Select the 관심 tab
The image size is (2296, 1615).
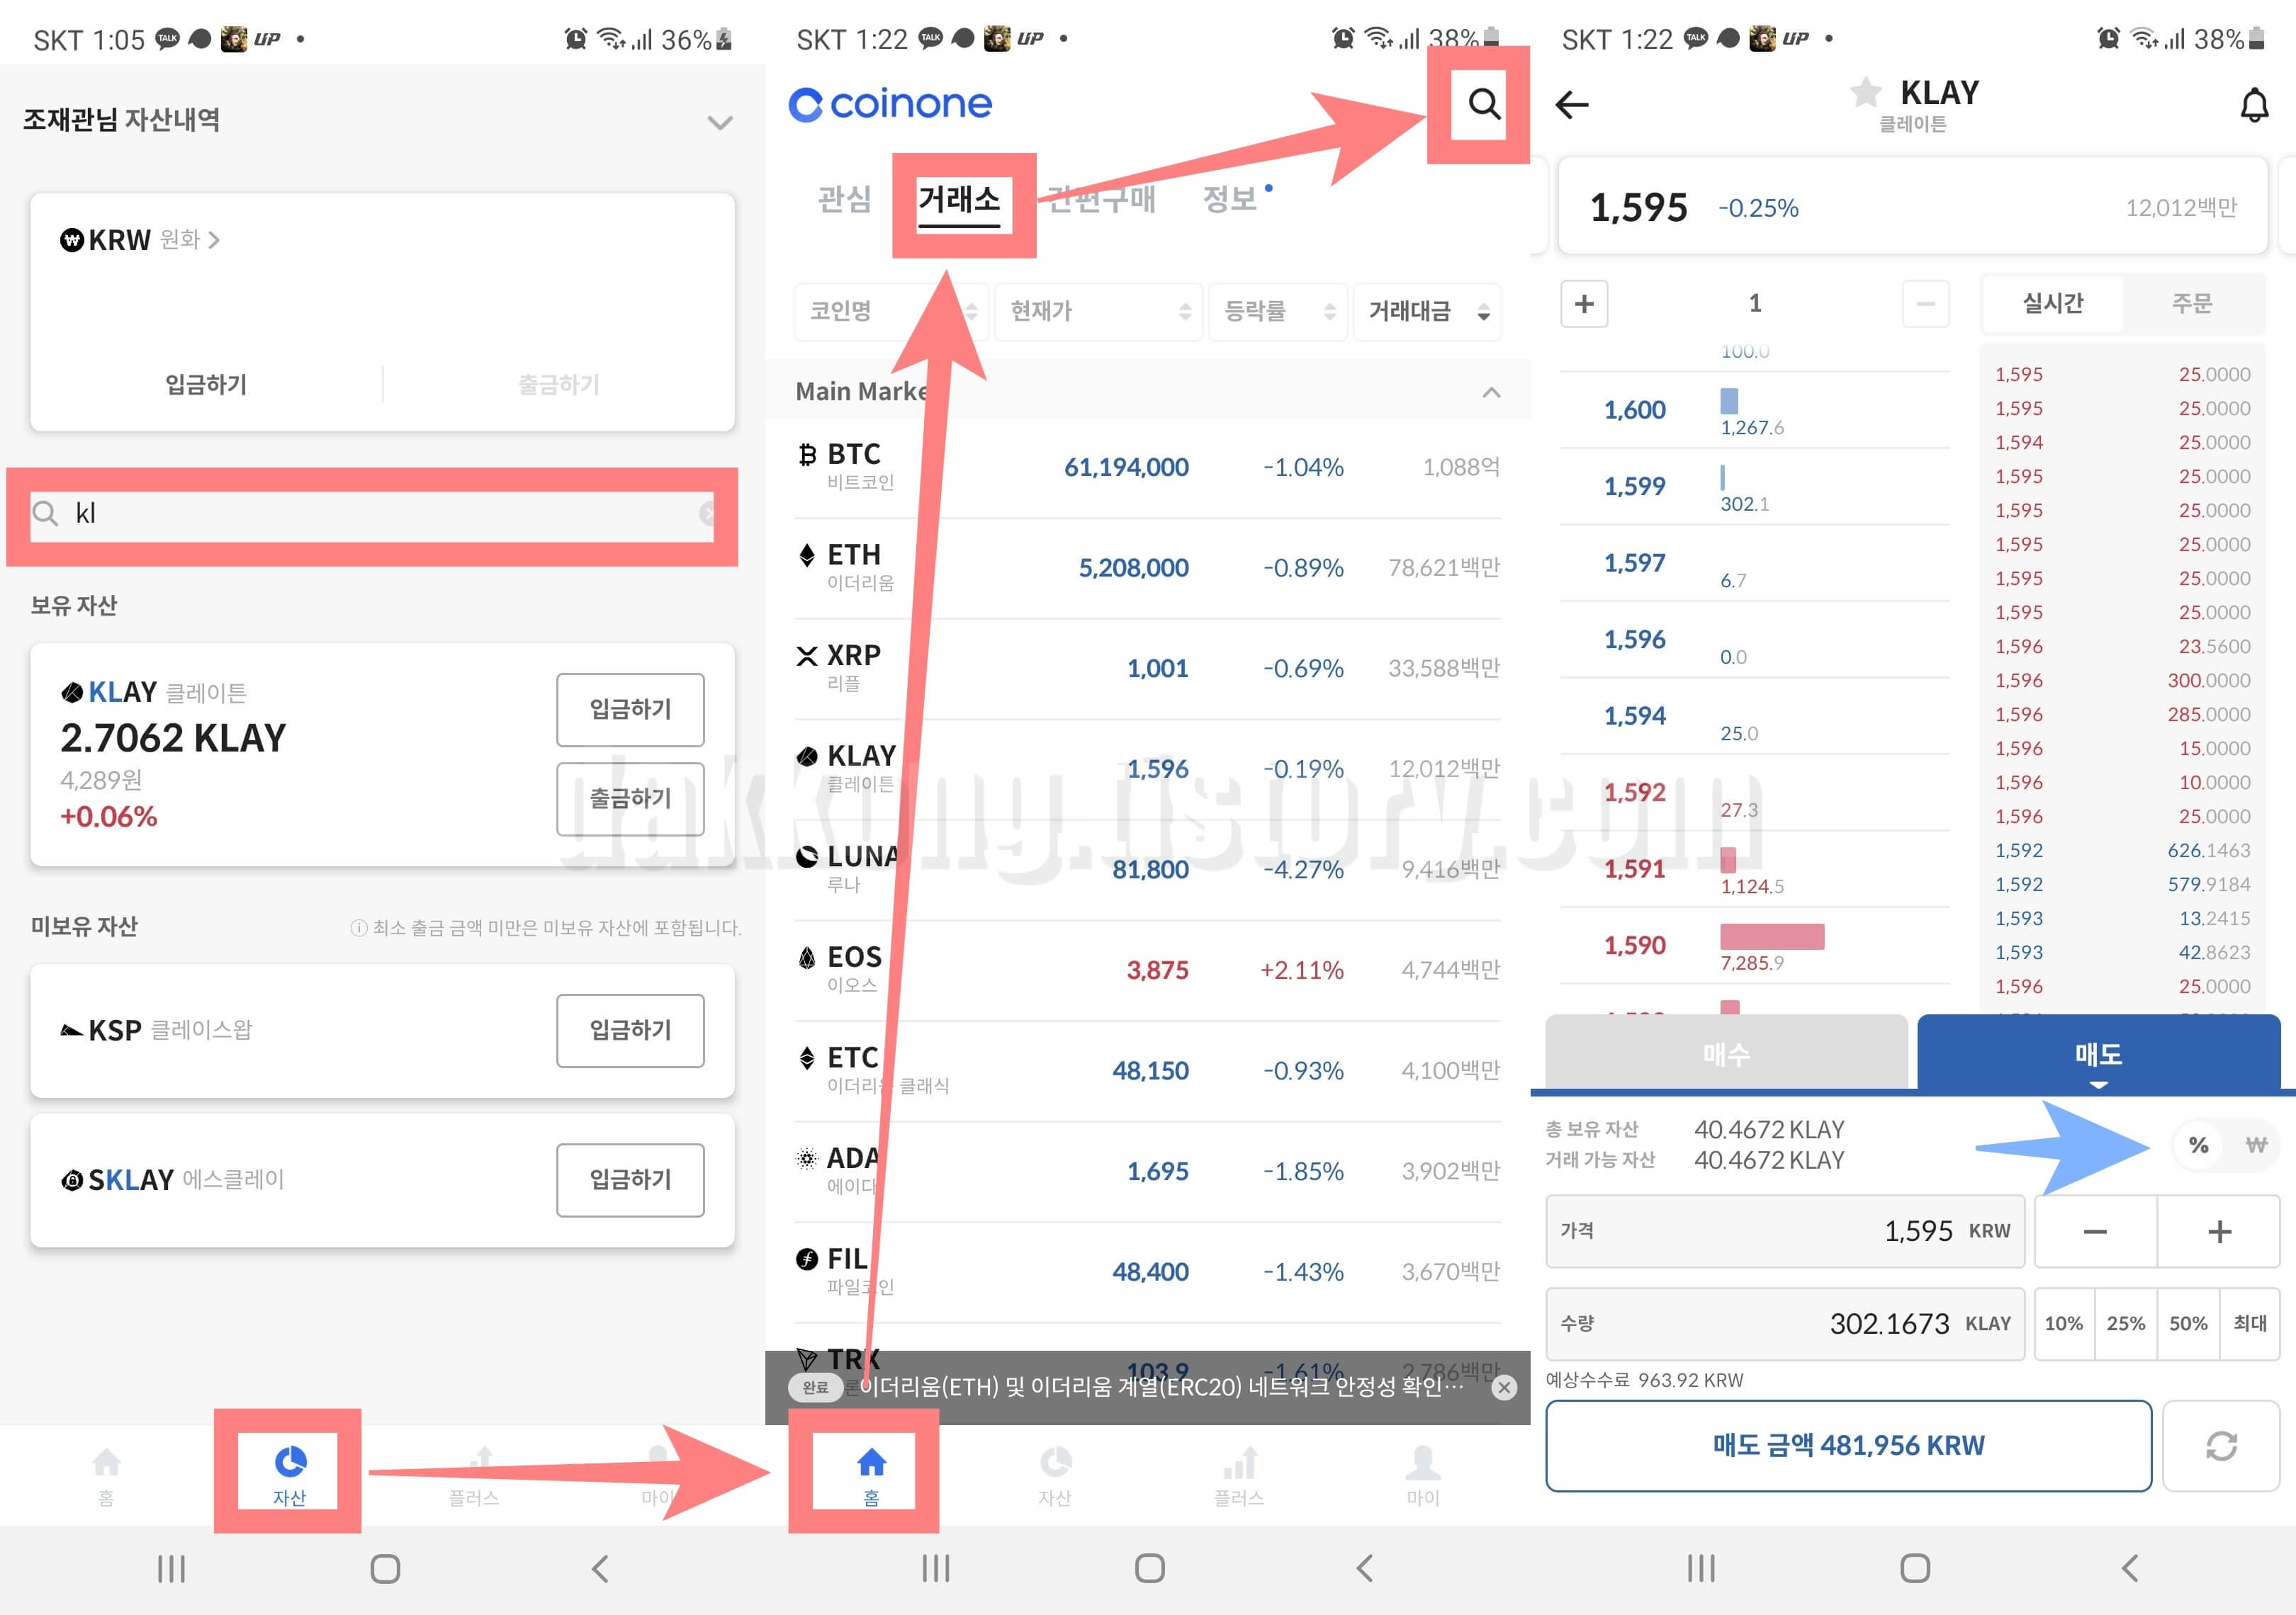[x=845, y=199]
